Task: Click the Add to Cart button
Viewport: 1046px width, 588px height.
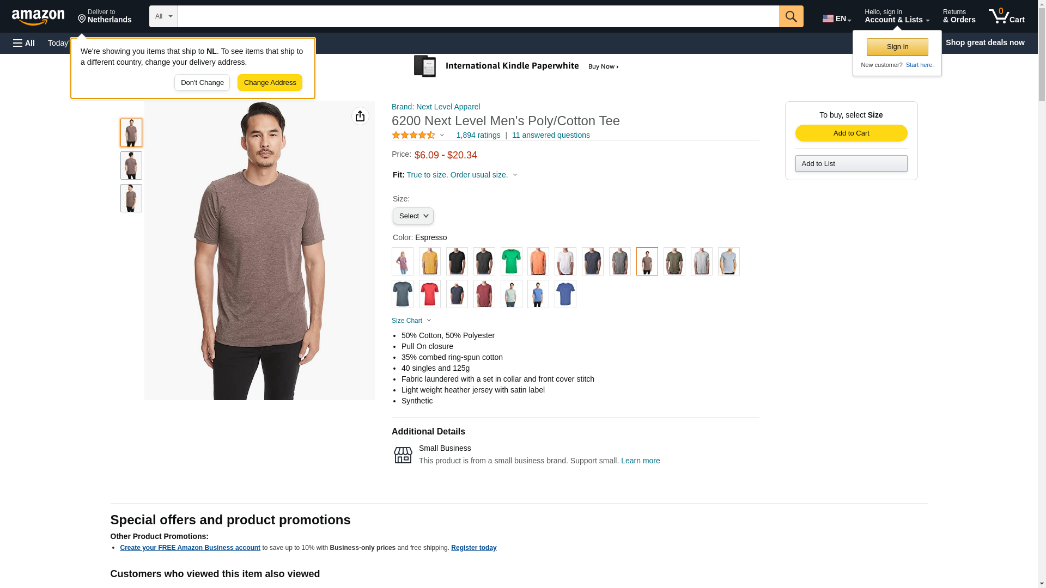Action: tap(851, 133)
